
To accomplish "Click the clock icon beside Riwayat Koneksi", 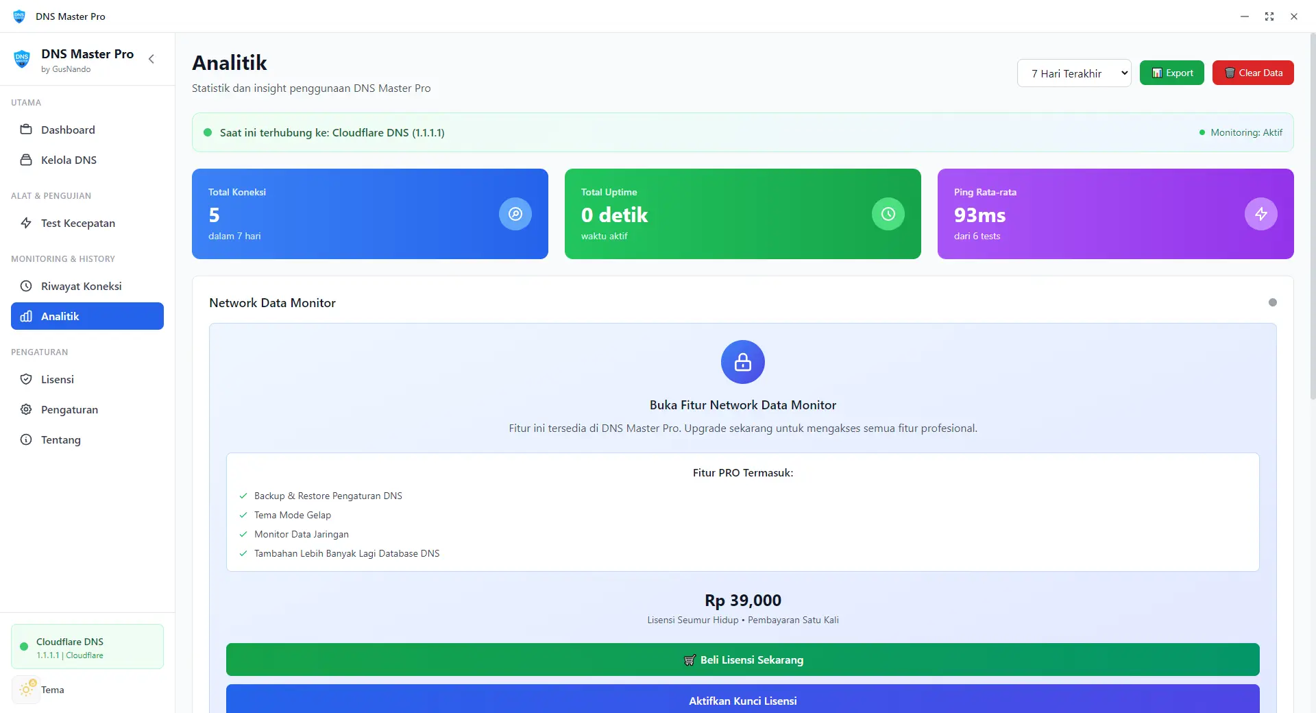I will [x=26, y=286].
